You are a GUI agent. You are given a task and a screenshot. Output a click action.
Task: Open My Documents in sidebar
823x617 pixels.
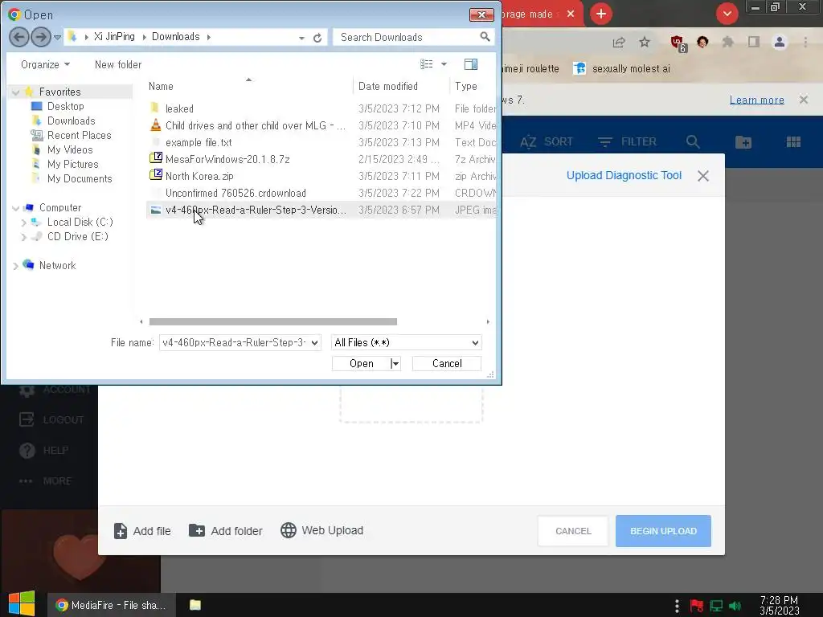[x=80, y=178]
